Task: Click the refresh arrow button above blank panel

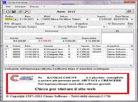Action: 118,31
